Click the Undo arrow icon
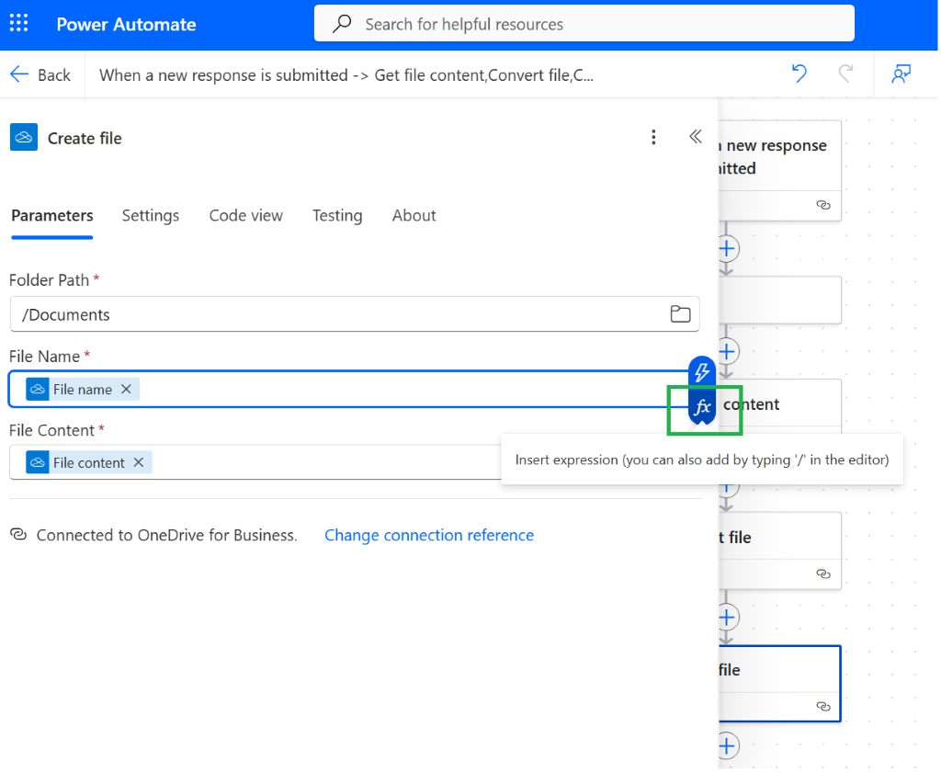Image resolution: width=941 pixels, height=772 pixels. click(x=799, y=74)
